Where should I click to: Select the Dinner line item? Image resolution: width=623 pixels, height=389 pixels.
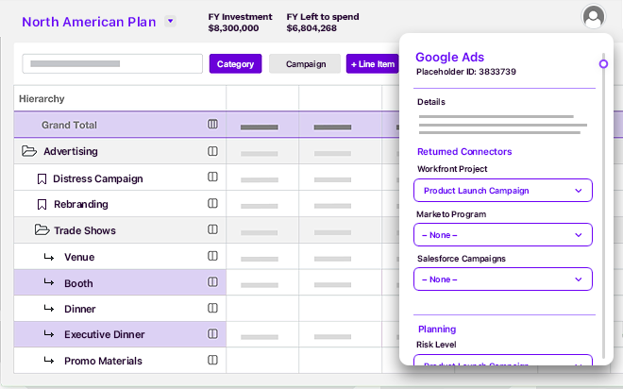[120, 309]
